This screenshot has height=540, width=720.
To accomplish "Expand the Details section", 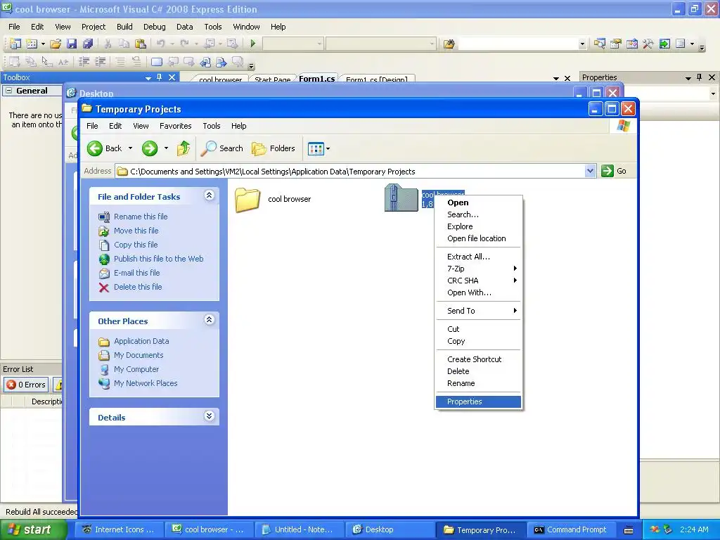I will (x=209, y=416).
